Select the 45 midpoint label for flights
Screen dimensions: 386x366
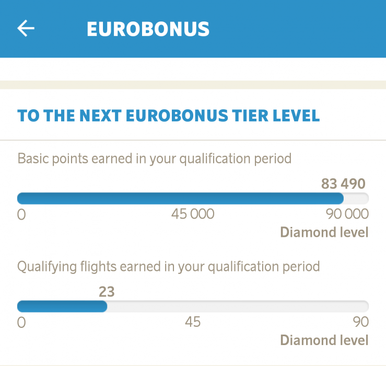pyautogui.click(x=193, y=322)
